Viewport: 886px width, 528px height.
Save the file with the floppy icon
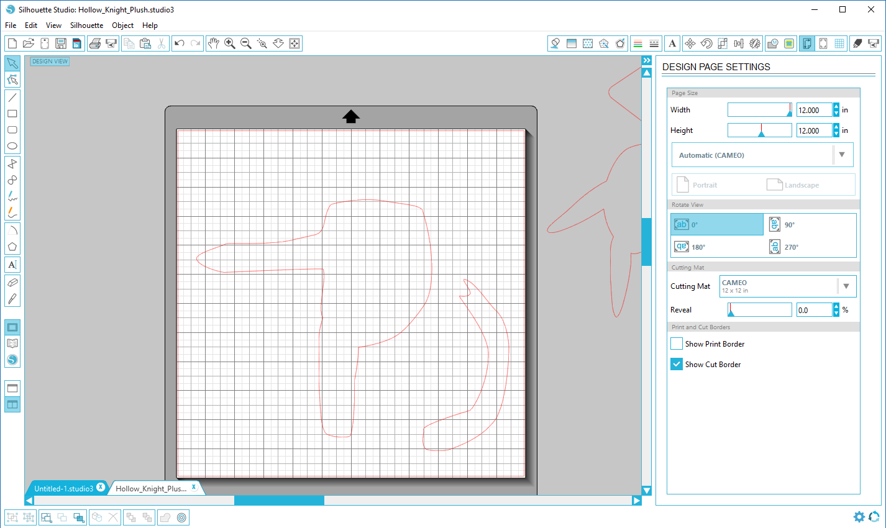click(x=60, y=43)
